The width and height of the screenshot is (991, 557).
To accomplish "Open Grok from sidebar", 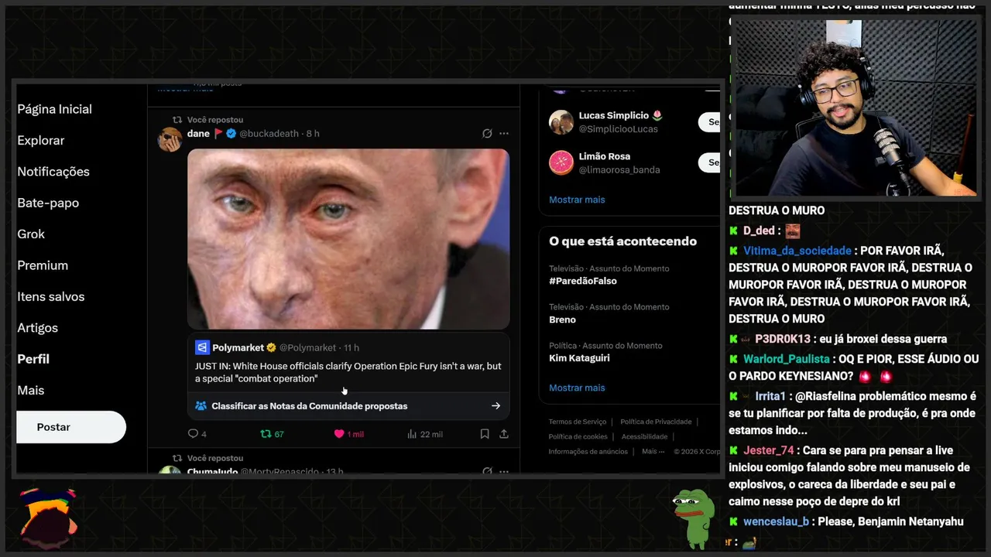I will [31, 234].
